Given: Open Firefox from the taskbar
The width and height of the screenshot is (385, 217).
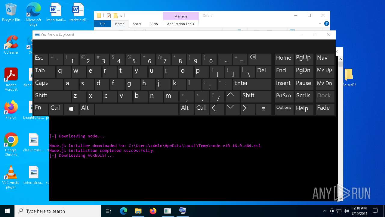Looking at the screenshot, I should tap(153, 211).
